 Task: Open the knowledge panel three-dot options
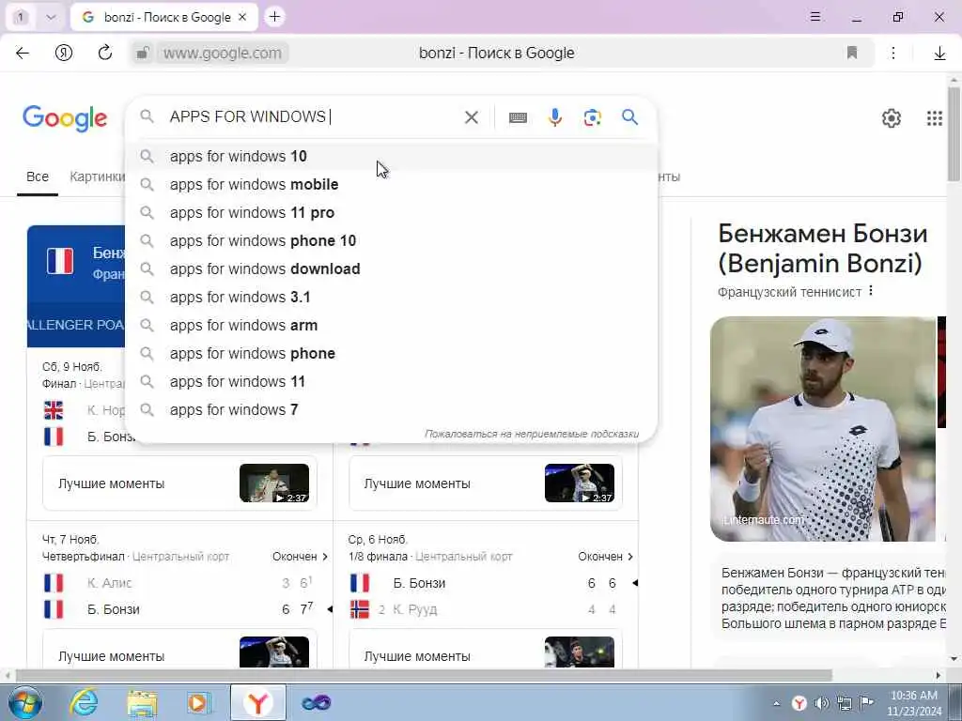click(871, 291)
